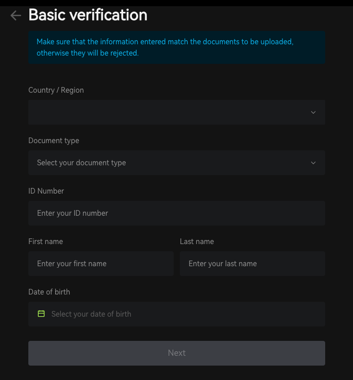Click the Document type label
353x380 pixels.
tap(54, 141)
